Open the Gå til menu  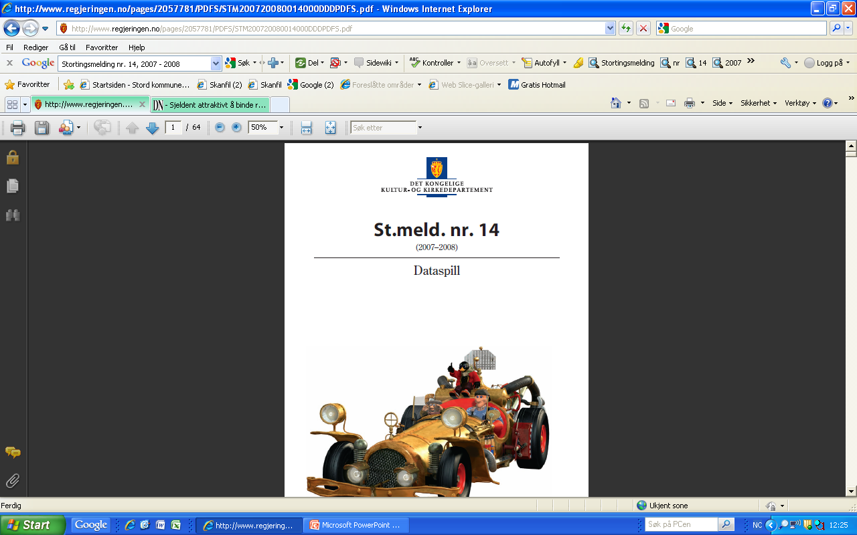tap(67, 47)
